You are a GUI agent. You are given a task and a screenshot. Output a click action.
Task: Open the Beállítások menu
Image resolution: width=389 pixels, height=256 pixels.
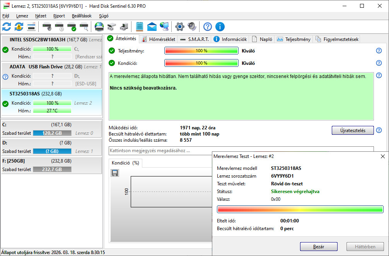(x=82, y=16)
